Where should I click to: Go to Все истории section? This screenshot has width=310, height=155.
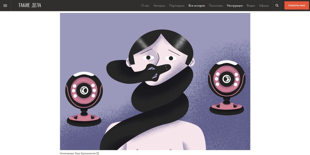pos(197,6)
